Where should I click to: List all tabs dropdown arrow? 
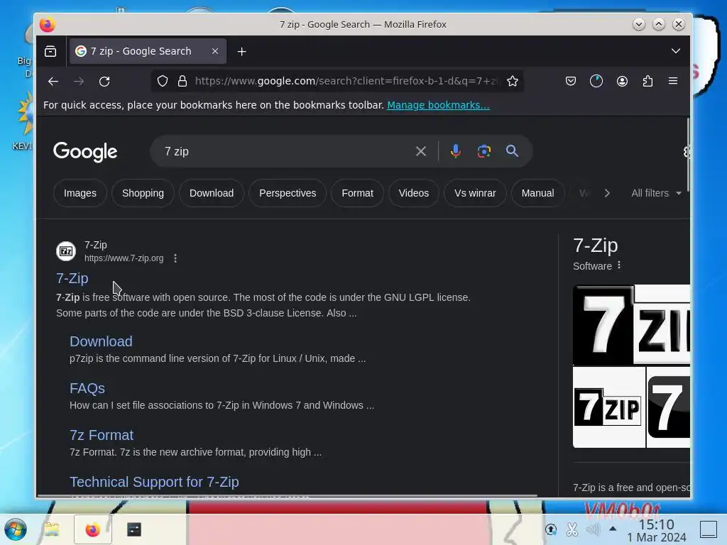coord(676,51)
